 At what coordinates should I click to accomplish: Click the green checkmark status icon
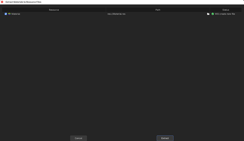pos(213,14)
